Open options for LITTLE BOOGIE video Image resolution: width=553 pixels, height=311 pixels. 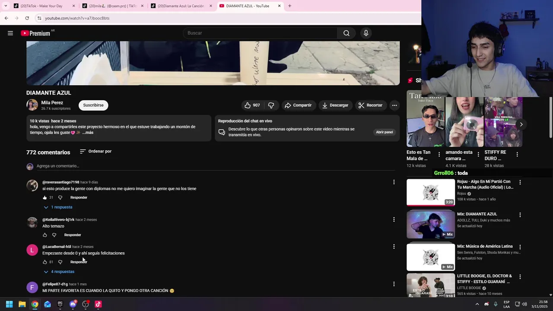(x=520, y=277)
